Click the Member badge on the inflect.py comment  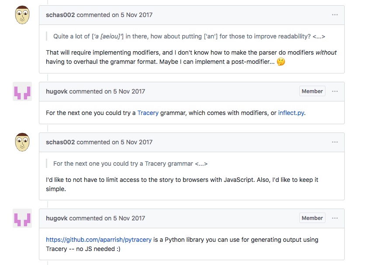(312, 91)
